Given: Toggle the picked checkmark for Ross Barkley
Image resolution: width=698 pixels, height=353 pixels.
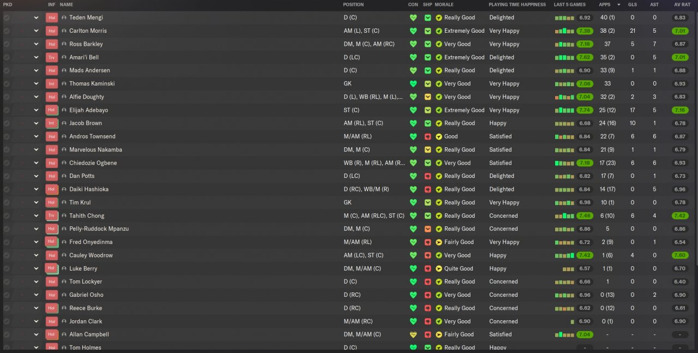Looking at the screenshot, I should click(7, 44).
